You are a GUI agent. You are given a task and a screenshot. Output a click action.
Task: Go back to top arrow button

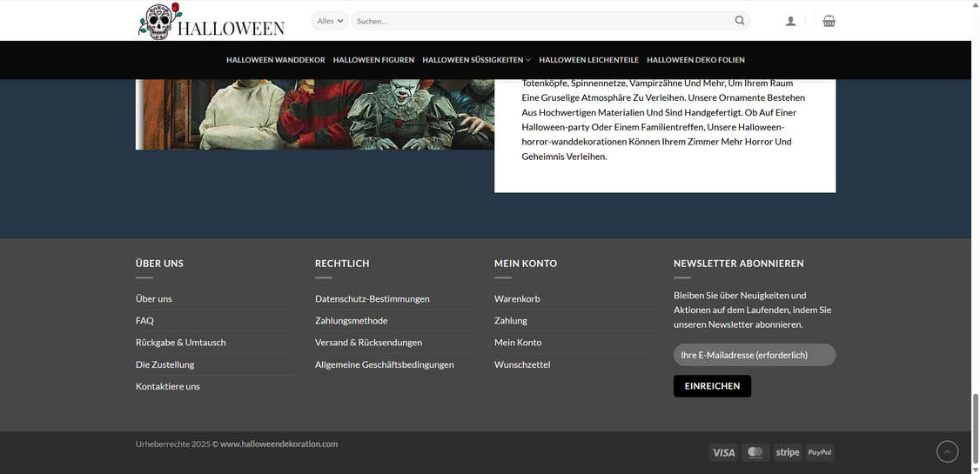point(947,451)
